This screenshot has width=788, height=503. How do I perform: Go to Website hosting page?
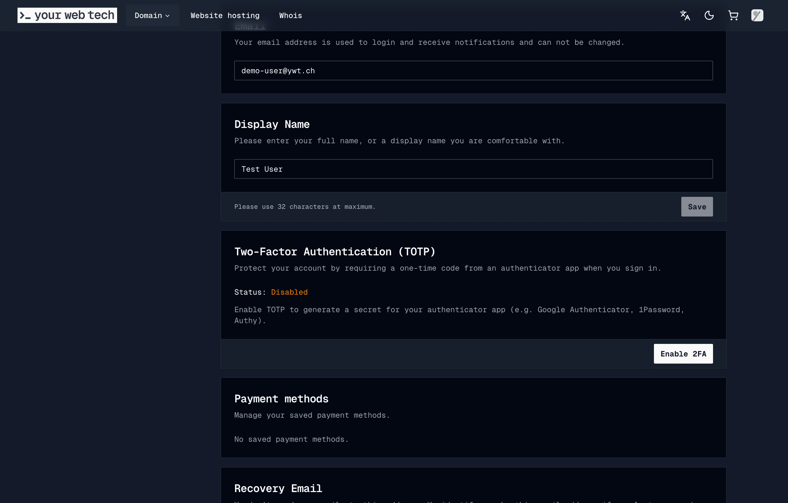click(225, 15)
